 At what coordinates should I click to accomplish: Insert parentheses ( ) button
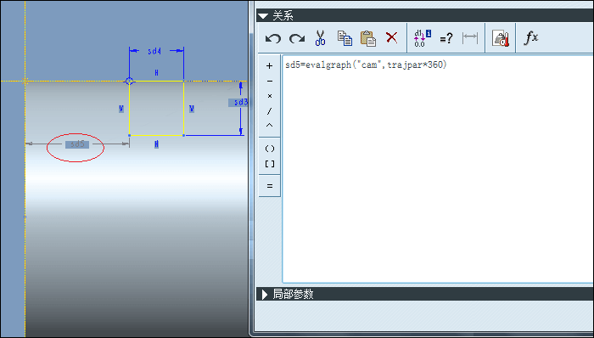pos(269,149)
